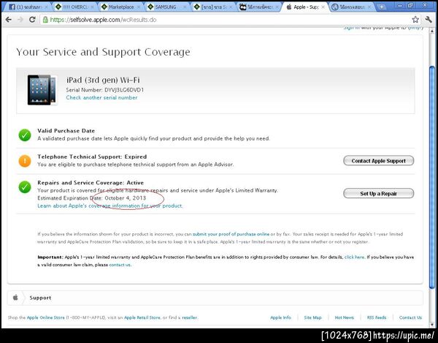Click the green check beside Valid Purchase Date
438x343 pixels.
25,135
